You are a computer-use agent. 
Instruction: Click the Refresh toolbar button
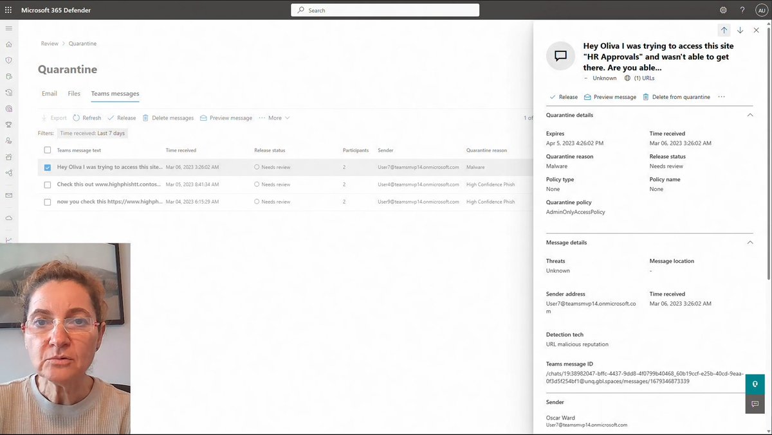[87, 118]
